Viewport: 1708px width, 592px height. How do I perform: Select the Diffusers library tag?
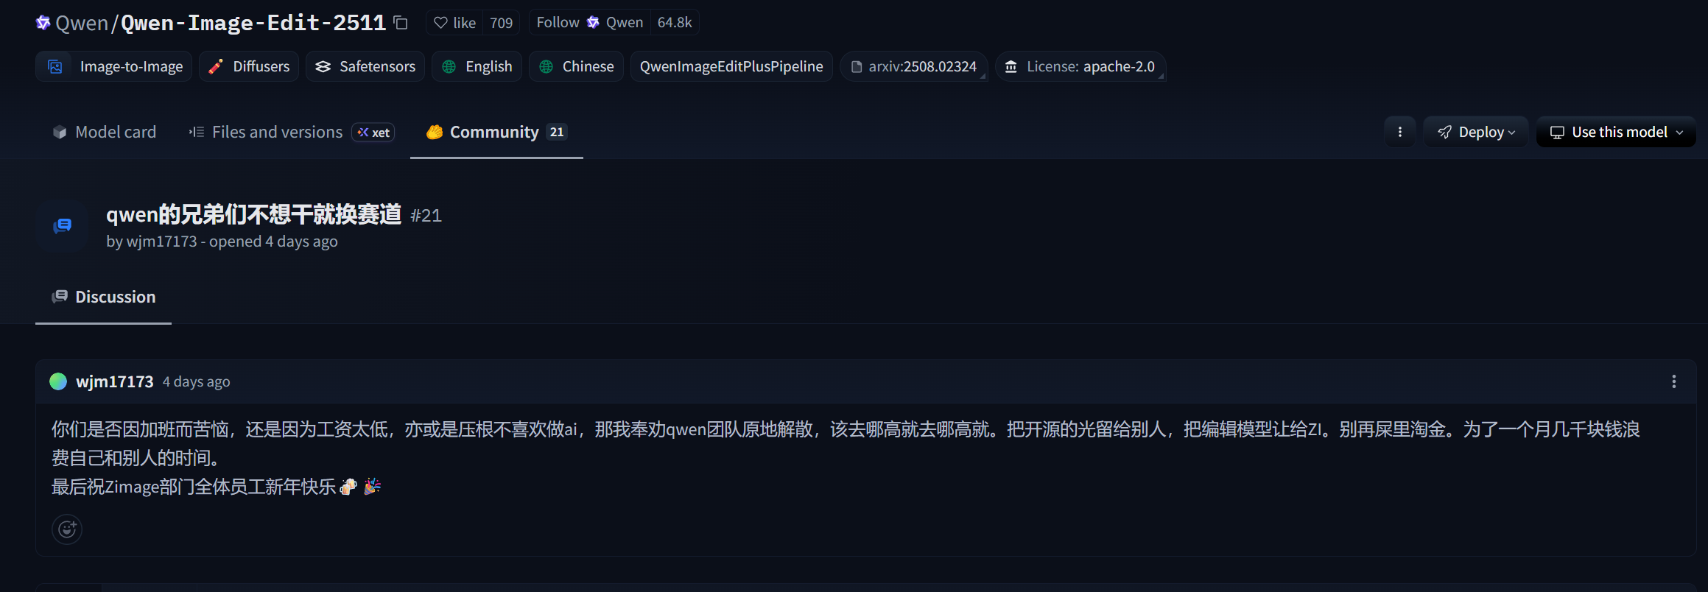249,66
